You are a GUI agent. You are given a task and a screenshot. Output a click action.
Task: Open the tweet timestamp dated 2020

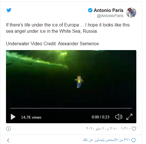(102, 129)
